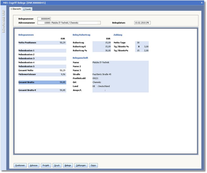
Task: Click the Druck button
Action: coord(57,165)
